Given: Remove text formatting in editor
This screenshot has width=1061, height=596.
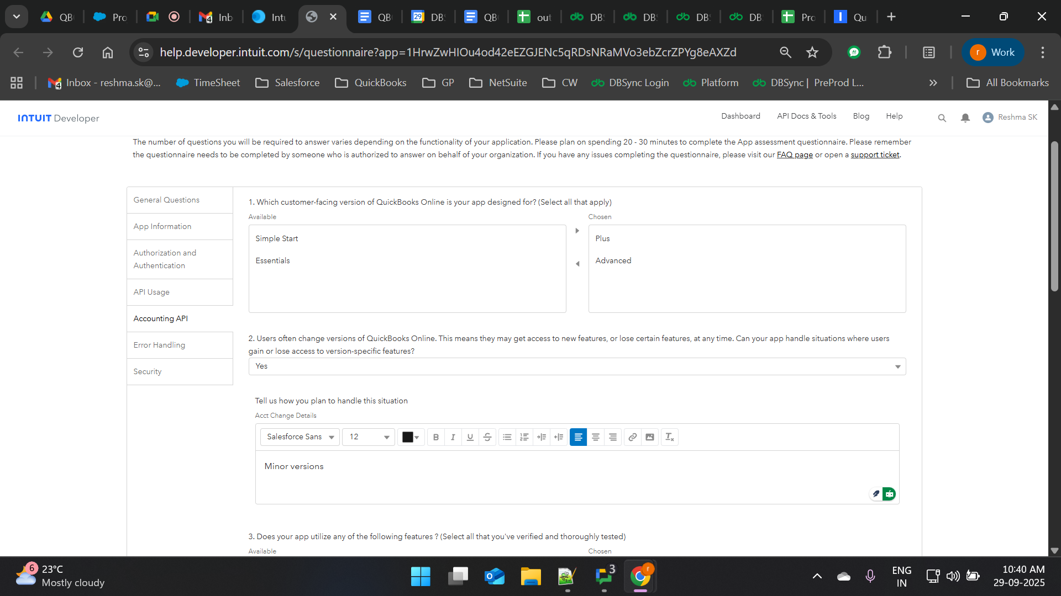Looking at the screenshot, I should [669, 437].
